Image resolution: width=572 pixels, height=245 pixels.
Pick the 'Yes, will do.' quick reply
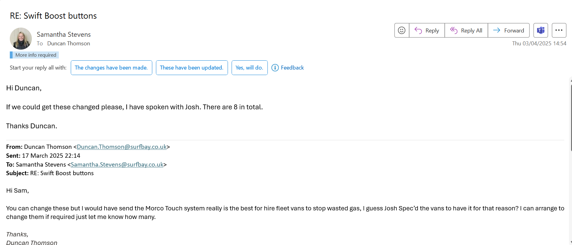click(249, 68)
